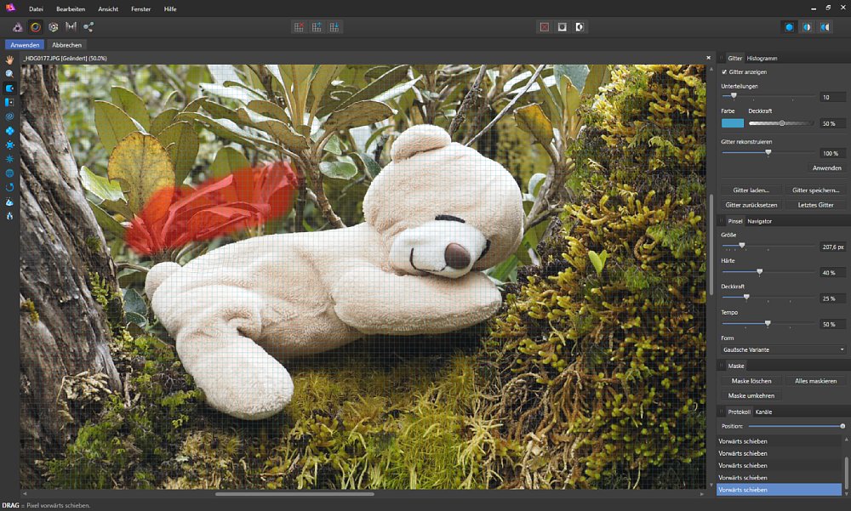The image size is (851, 511).
Task: Choose the split view mode icon
Action: click(x=807, y=27)
